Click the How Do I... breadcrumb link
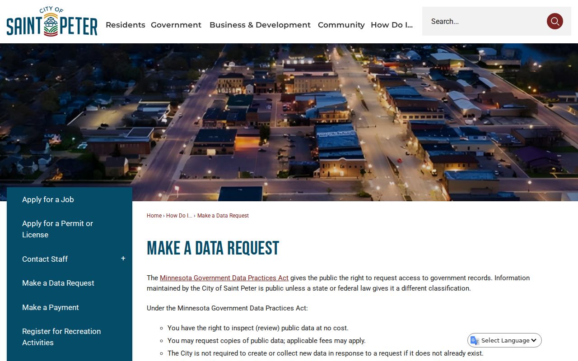 [x=179, y=216]
